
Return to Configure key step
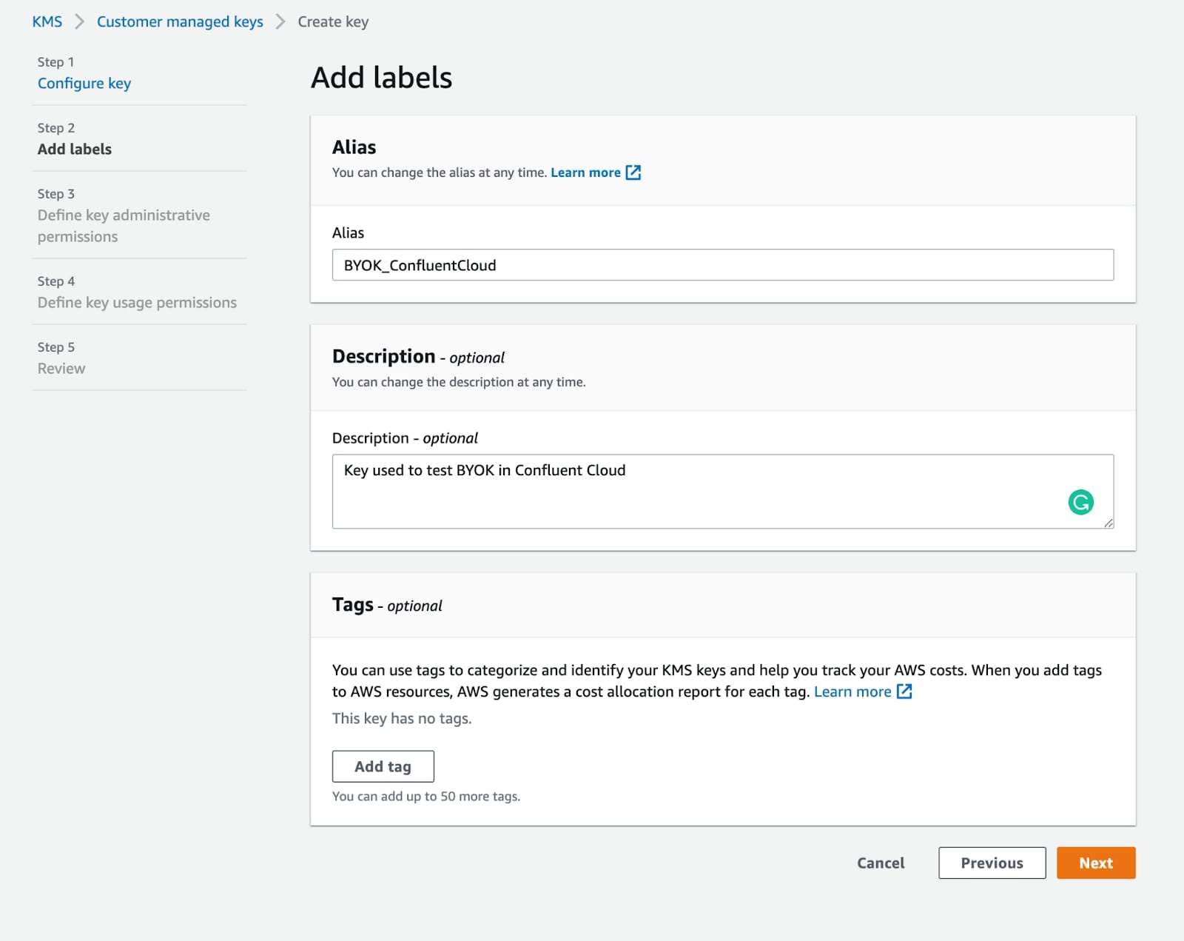[84, 84]
